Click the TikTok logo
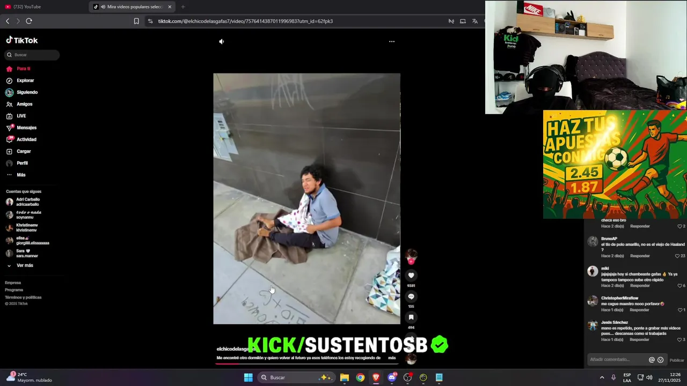Image resolution: width=687 pixels, height=386 pixels. pyautogui.click(x=22, y=40)
